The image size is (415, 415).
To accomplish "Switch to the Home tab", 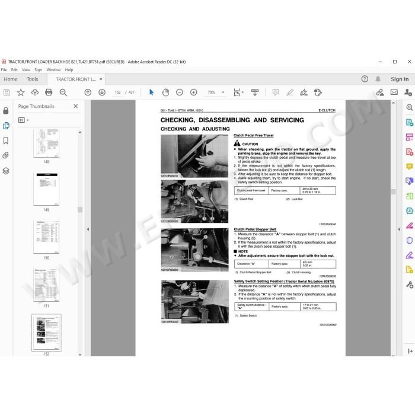I will 11,79.
